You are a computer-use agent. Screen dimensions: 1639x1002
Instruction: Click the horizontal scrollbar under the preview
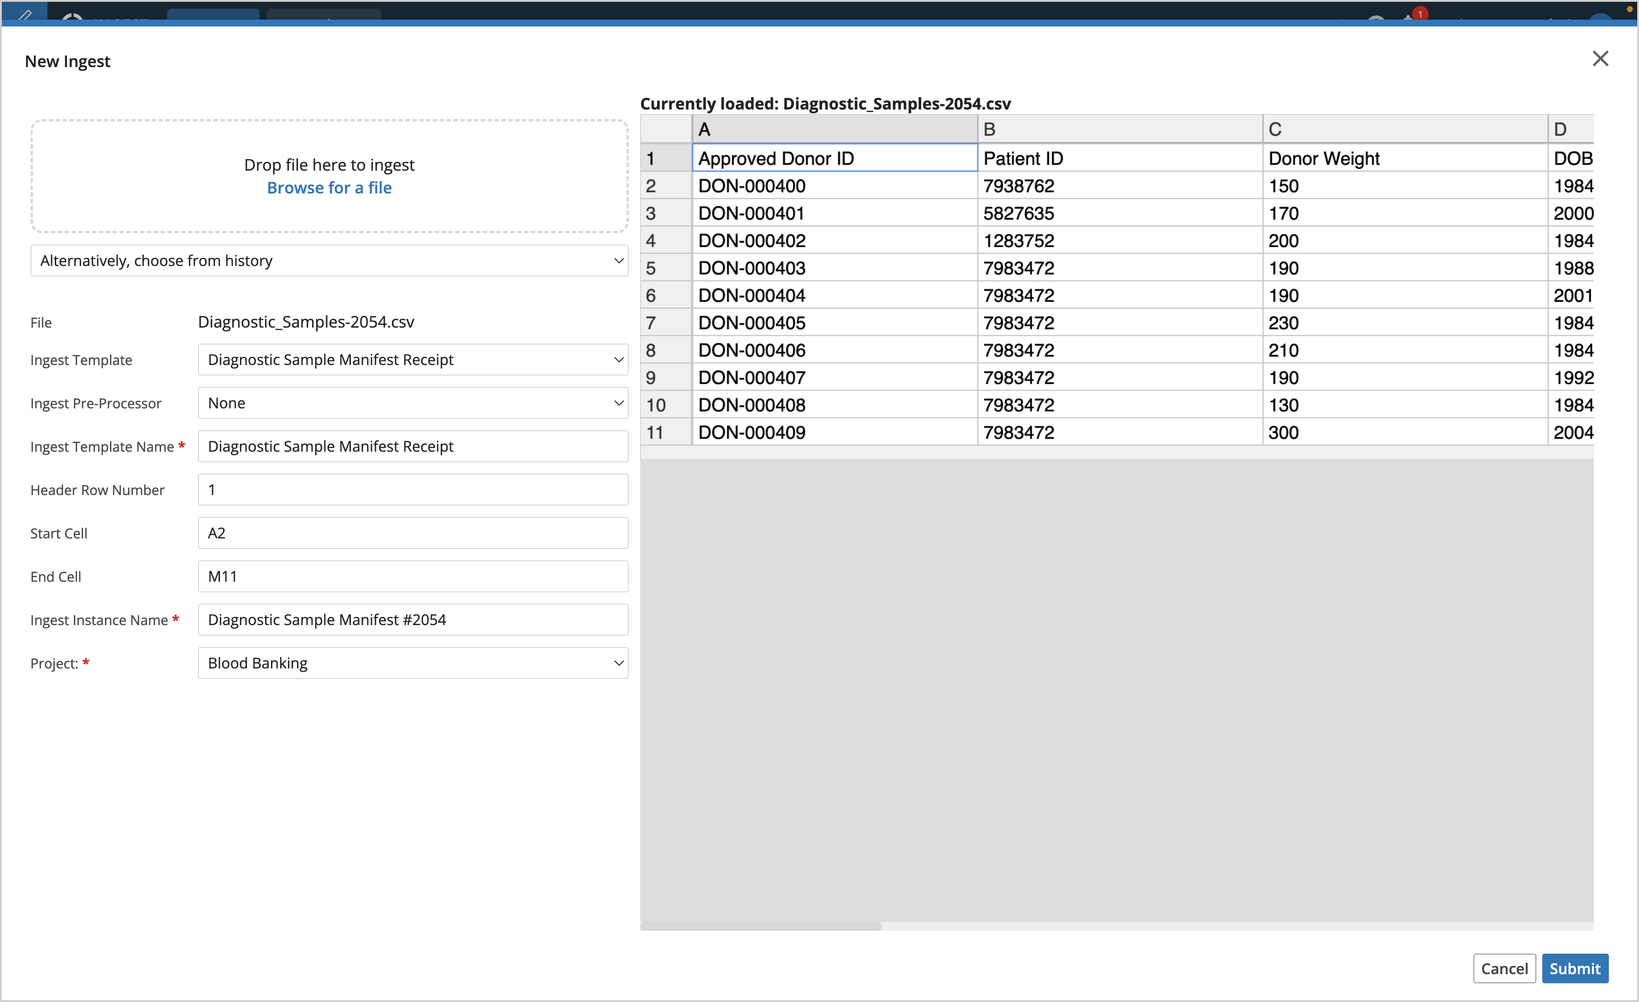tap(761, 926)
